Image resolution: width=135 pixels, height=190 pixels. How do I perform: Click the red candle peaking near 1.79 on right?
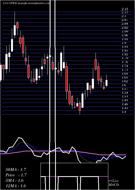96,64
